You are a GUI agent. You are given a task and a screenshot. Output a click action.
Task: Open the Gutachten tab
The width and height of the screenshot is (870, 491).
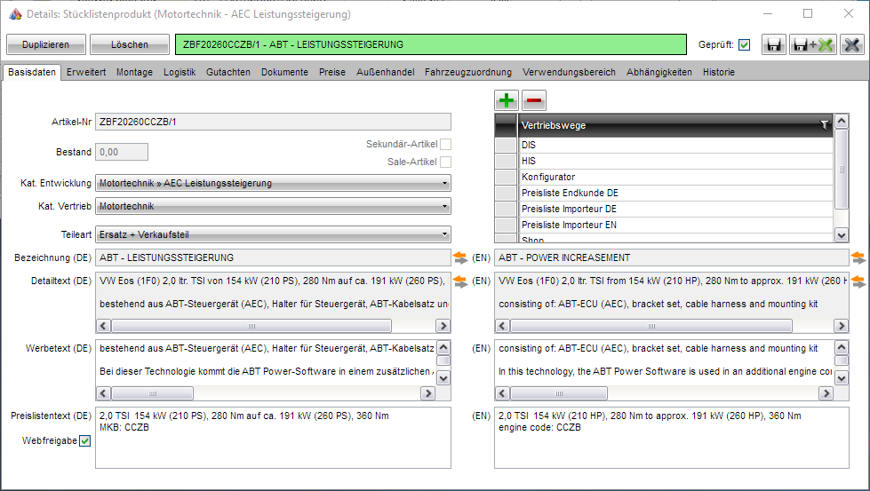pos(228,72)
